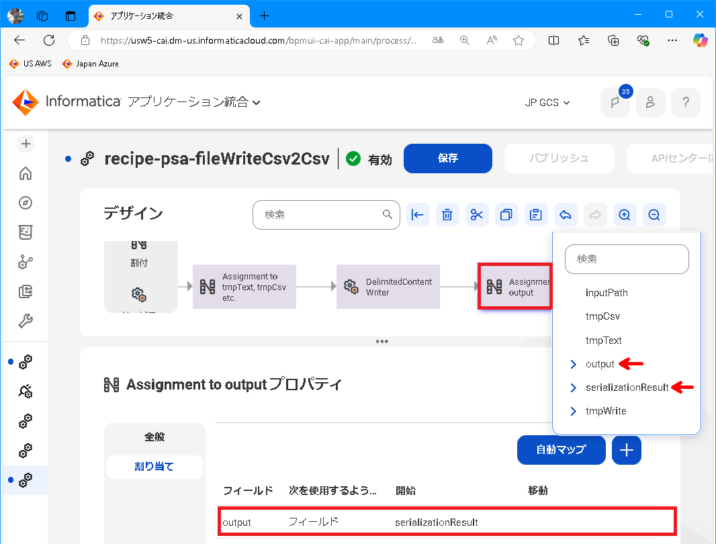Open browser favorites list icon

pyautogui.click(x=583, y=40)
